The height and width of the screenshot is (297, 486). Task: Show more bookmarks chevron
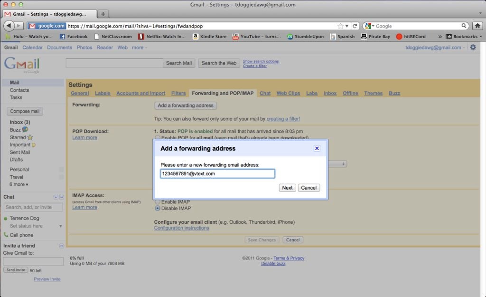(440, 37)
